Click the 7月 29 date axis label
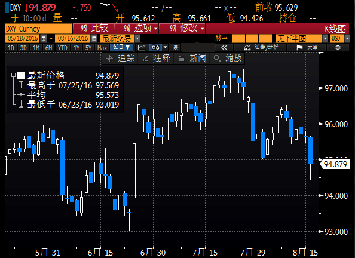Image resolution: width=355 pixels, height=258 pixels. pos(253,253)
